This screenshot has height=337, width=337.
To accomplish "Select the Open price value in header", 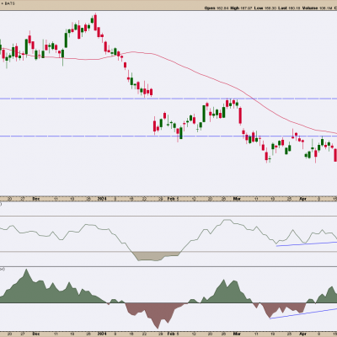I will pos(222,8).
